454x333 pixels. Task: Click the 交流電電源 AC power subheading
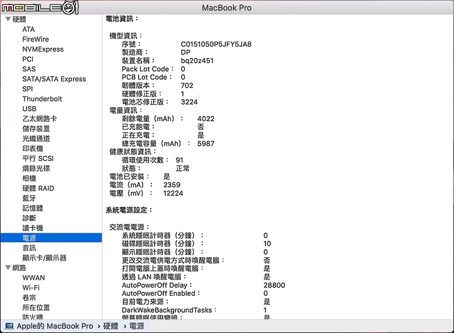coord(129,227)
